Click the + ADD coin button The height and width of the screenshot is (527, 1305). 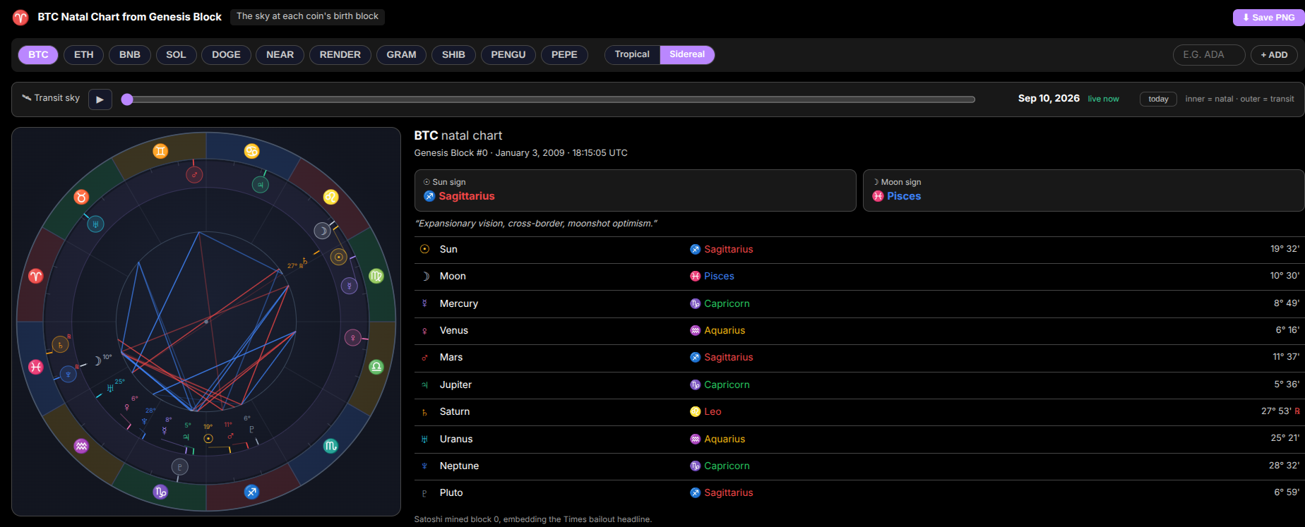coord(1274,55)
